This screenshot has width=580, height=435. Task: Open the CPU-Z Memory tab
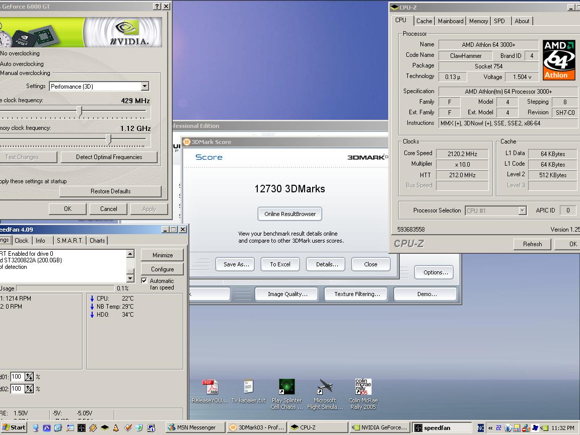tap(478, 21)
